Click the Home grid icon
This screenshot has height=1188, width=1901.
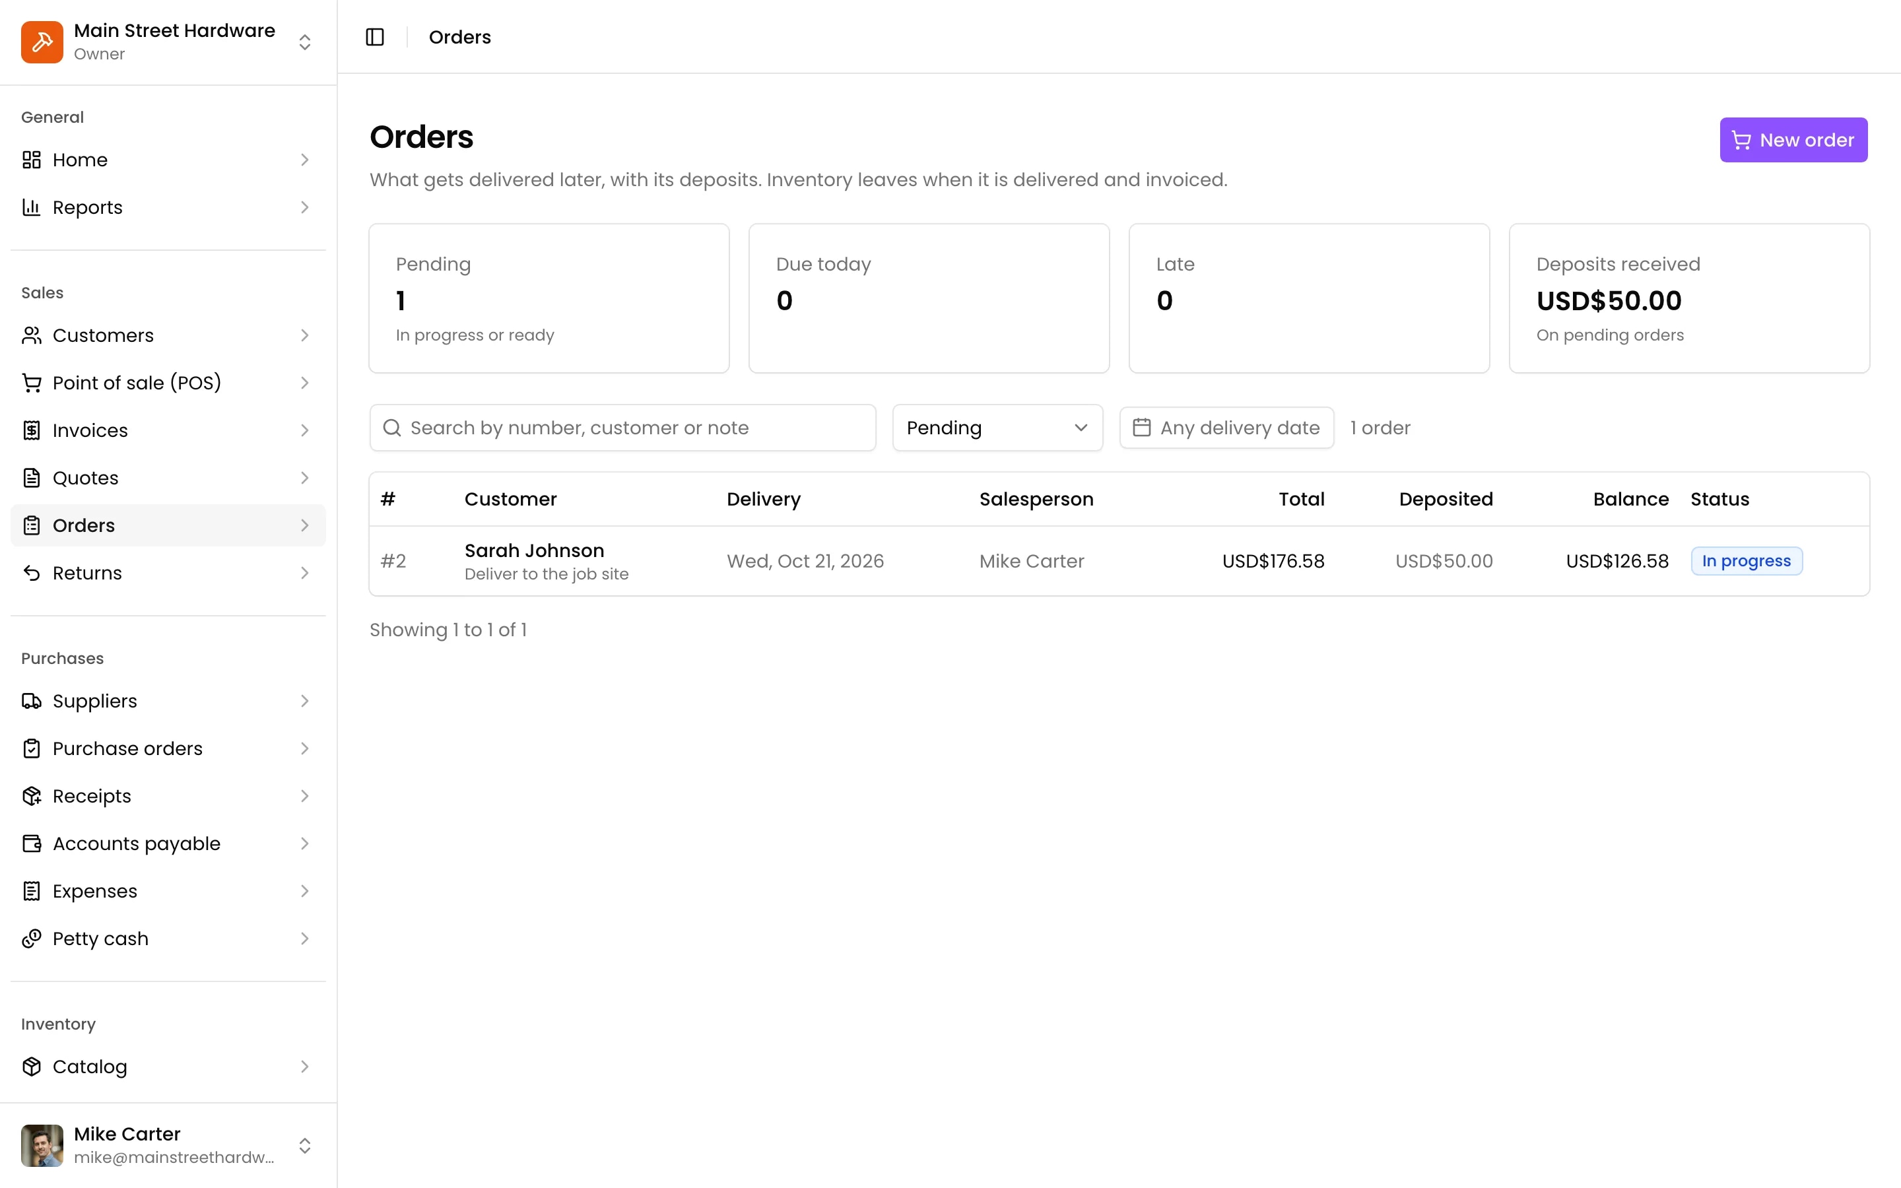[32, 160]
